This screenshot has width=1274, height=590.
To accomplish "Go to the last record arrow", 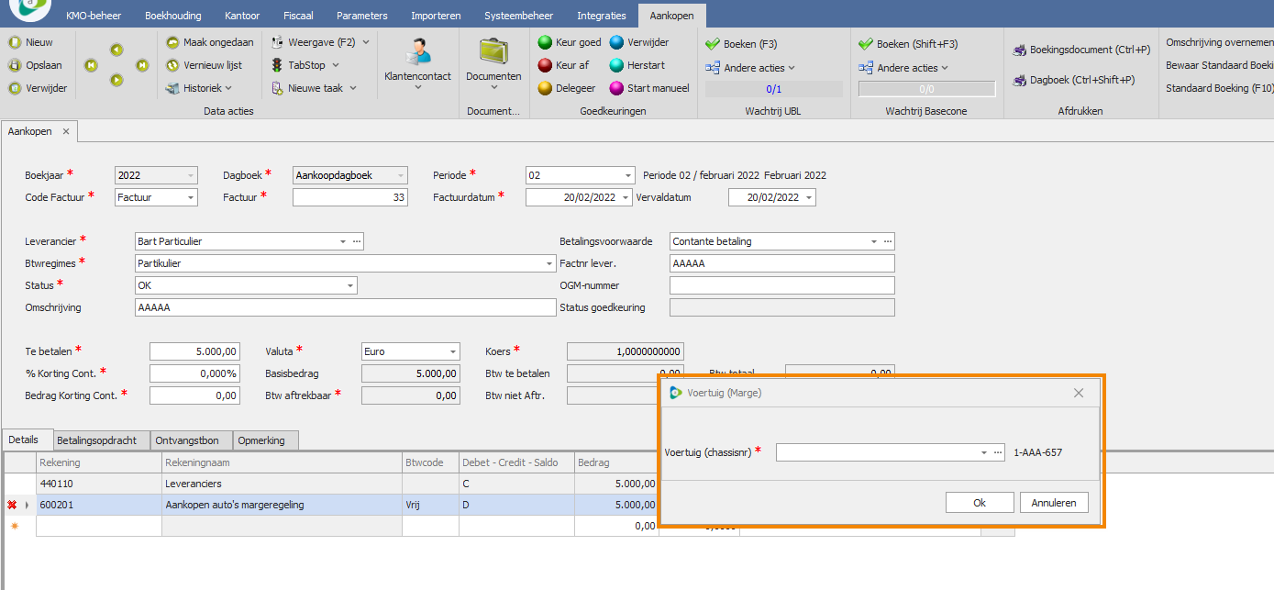I will (x=142, y=65).
